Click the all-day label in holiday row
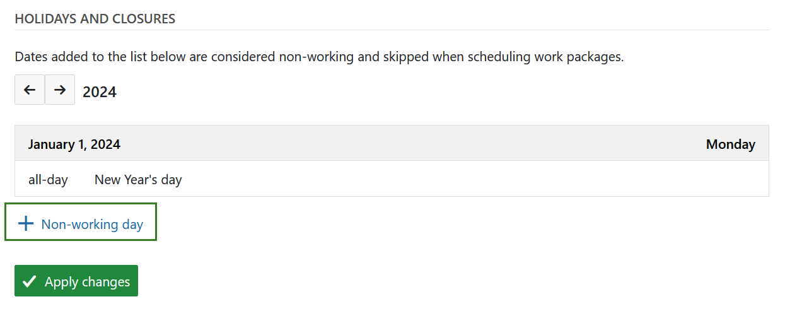This screenshot has height=316, width=785. pyautogui.click(x=48, y=180)
